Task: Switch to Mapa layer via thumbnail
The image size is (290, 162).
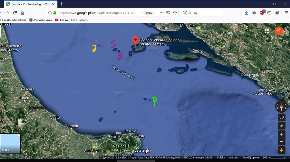Action: click(x=10, y=144)
